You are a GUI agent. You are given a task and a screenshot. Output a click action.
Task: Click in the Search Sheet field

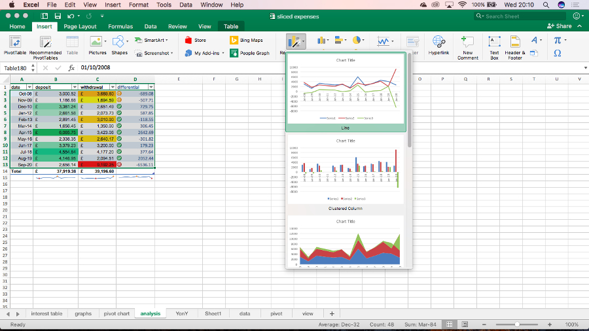pyautogui.click(x=520, y=16)
